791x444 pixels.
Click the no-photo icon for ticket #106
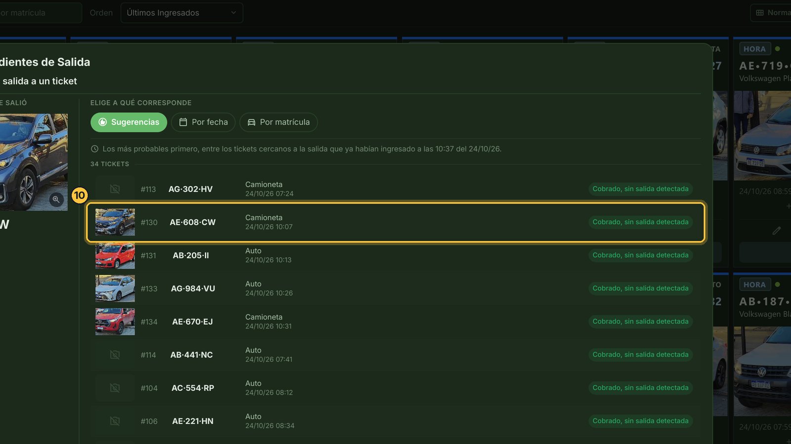115,421
